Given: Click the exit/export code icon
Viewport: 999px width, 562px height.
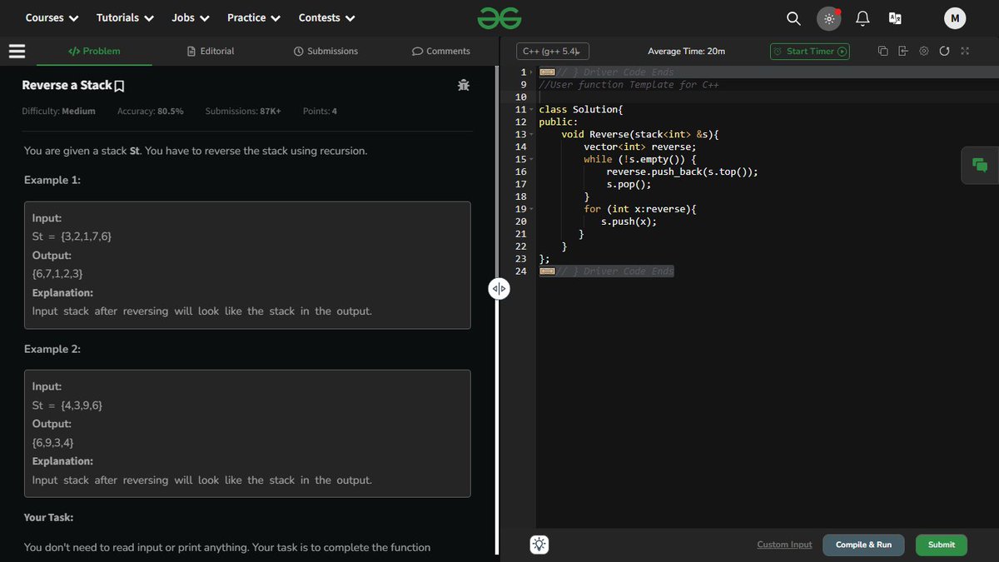Looking at the screenshot, I should pyautogui.click(x=903, y=52).
